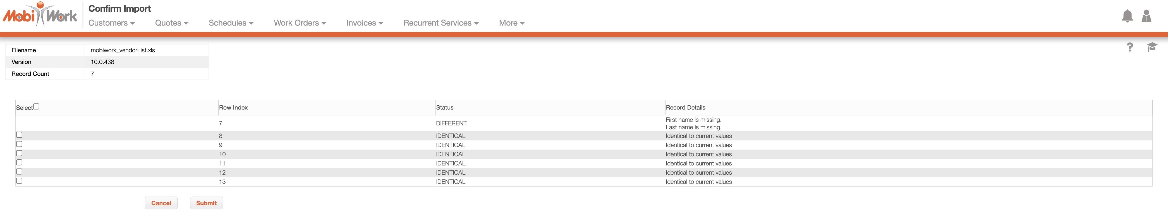This screenshot has height=223, width=1168.
Task: Click the question mark help icon
Action: (1129, 47)
